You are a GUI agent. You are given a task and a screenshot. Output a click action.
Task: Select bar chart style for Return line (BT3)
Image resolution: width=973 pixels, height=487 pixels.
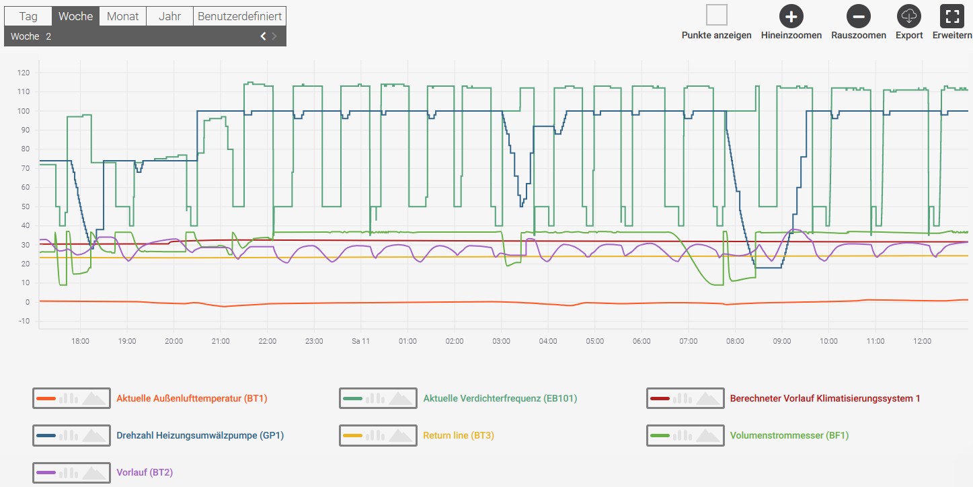point(376,435)
